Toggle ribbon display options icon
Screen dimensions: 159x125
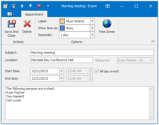[x=107, y=6]
